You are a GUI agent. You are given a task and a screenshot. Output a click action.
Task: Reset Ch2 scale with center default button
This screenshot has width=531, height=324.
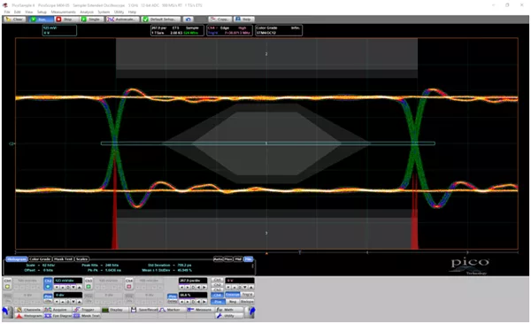coord(68,287)
